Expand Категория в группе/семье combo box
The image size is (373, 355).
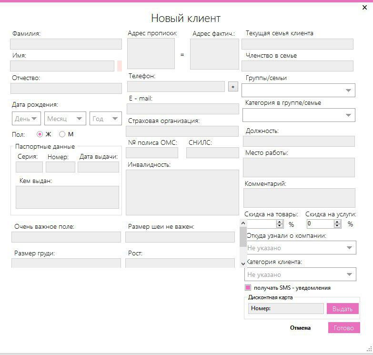pyautogui.click(x=299, y=115)
